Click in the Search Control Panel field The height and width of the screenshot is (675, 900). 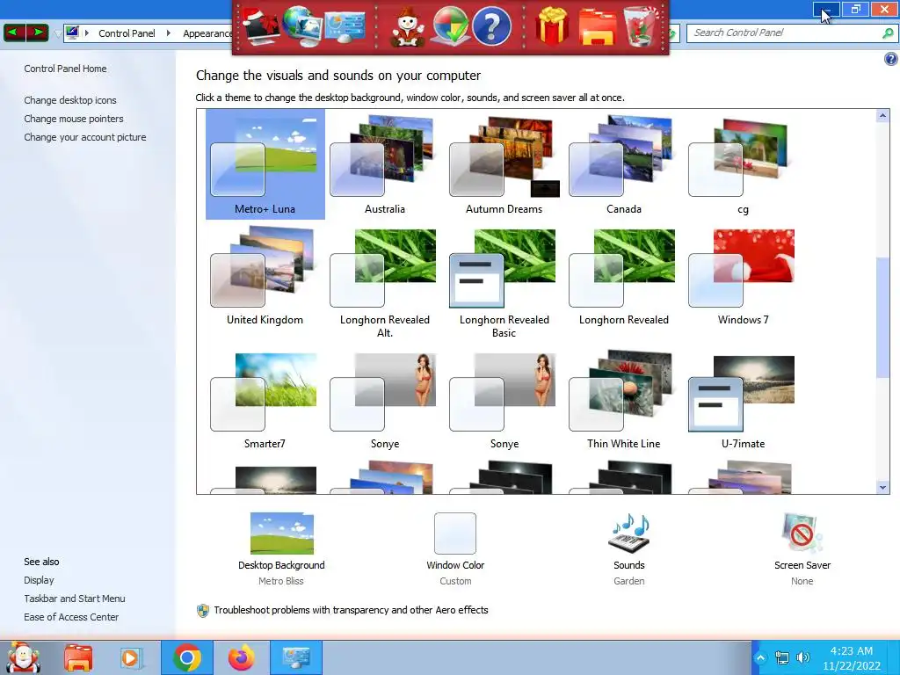[x=784, y=33]
